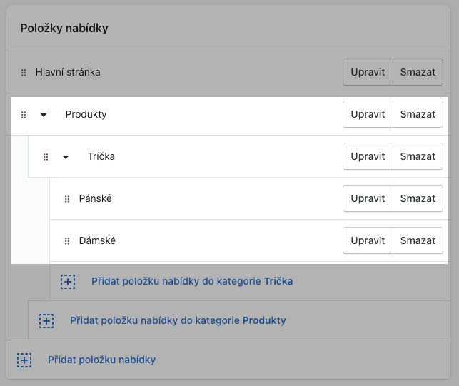The height and width of the screenshot is (386, 459).
Task: Delete Hlavní stránka with Smazat
Action: pos(418,72)
